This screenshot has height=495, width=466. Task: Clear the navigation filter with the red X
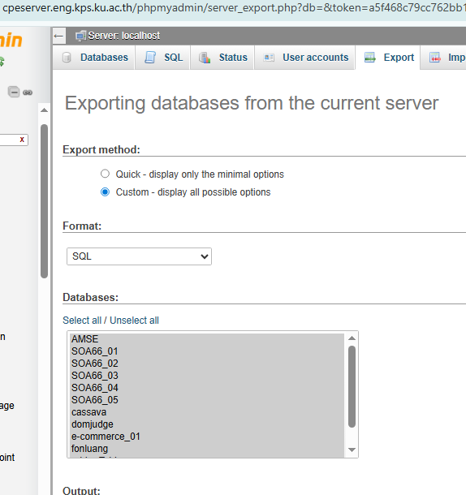(22, 140)
